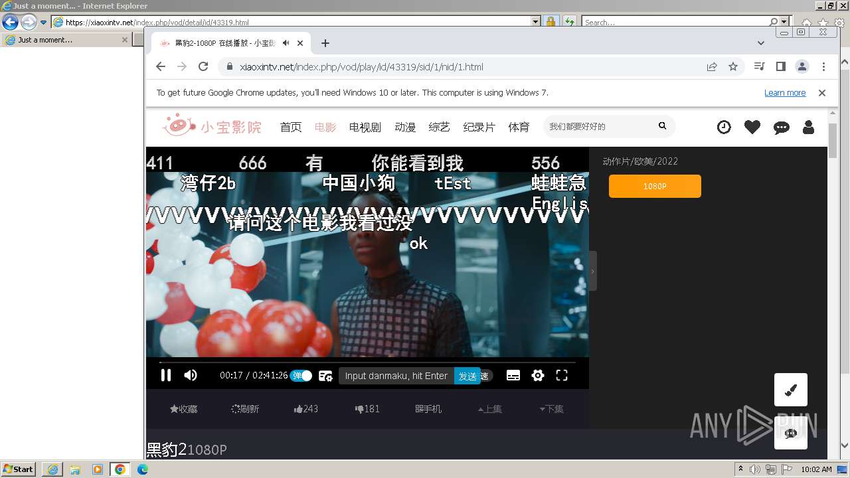Close the 黑豹2-1080P Chrome tab
850x478 pixels.
point(300,43)
